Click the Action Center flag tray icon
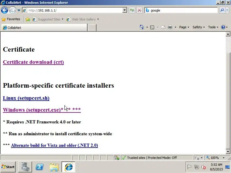Image resolution: width=231 pixels, height=173 pixels. click(189, 167)
